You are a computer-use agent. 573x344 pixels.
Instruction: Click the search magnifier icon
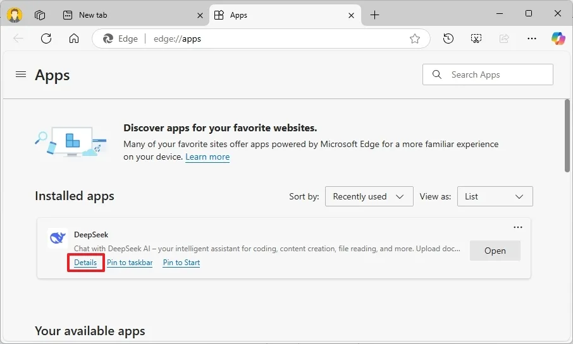pyautogui.click(x=436, y=74)
